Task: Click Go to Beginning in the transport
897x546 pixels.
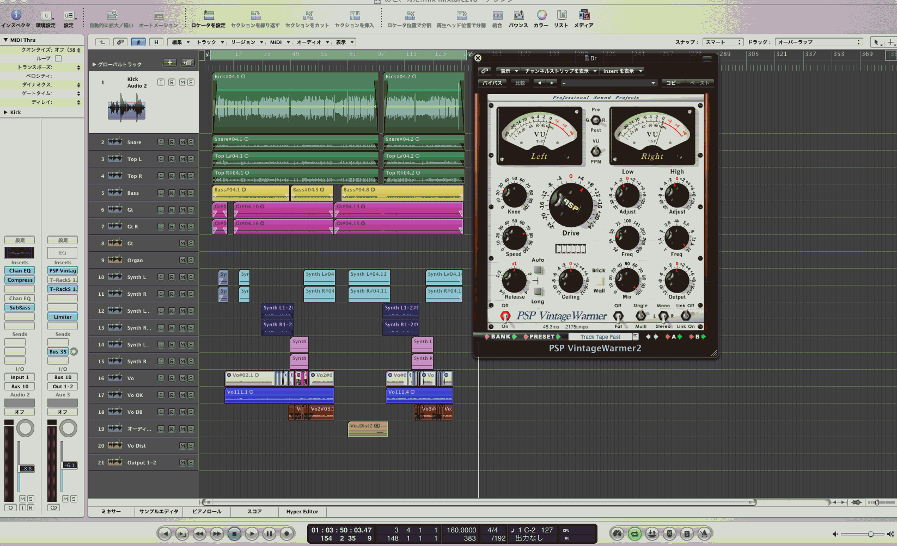Action: tap(164, 533)
